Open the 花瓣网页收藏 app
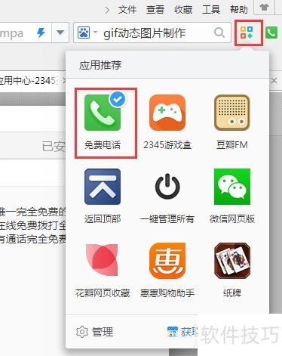The width and height of the screenshot is (282, 356). (103, 260)
